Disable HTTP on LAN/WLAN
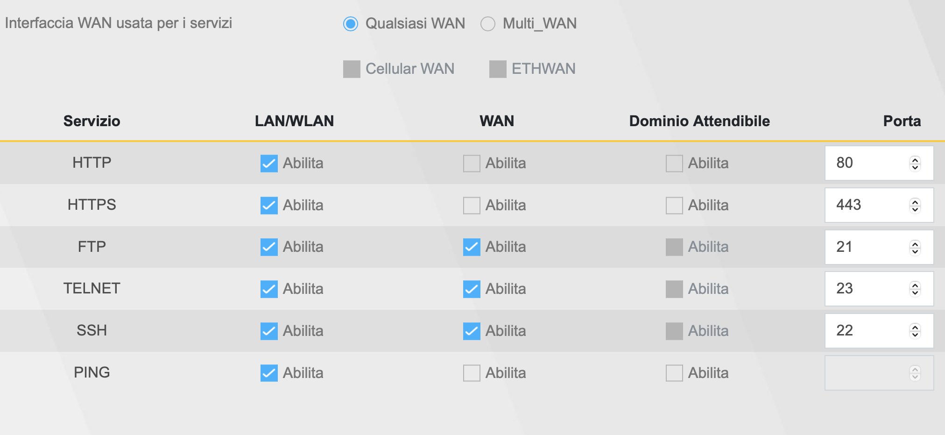Screen dimensions: 945x435 [269, 164]
